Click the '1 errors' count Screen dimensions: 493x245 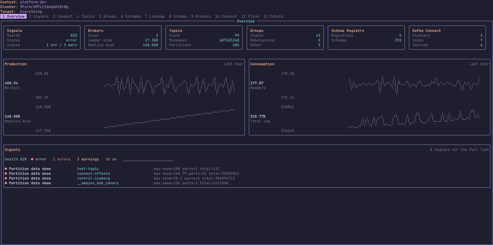(62, 159)
